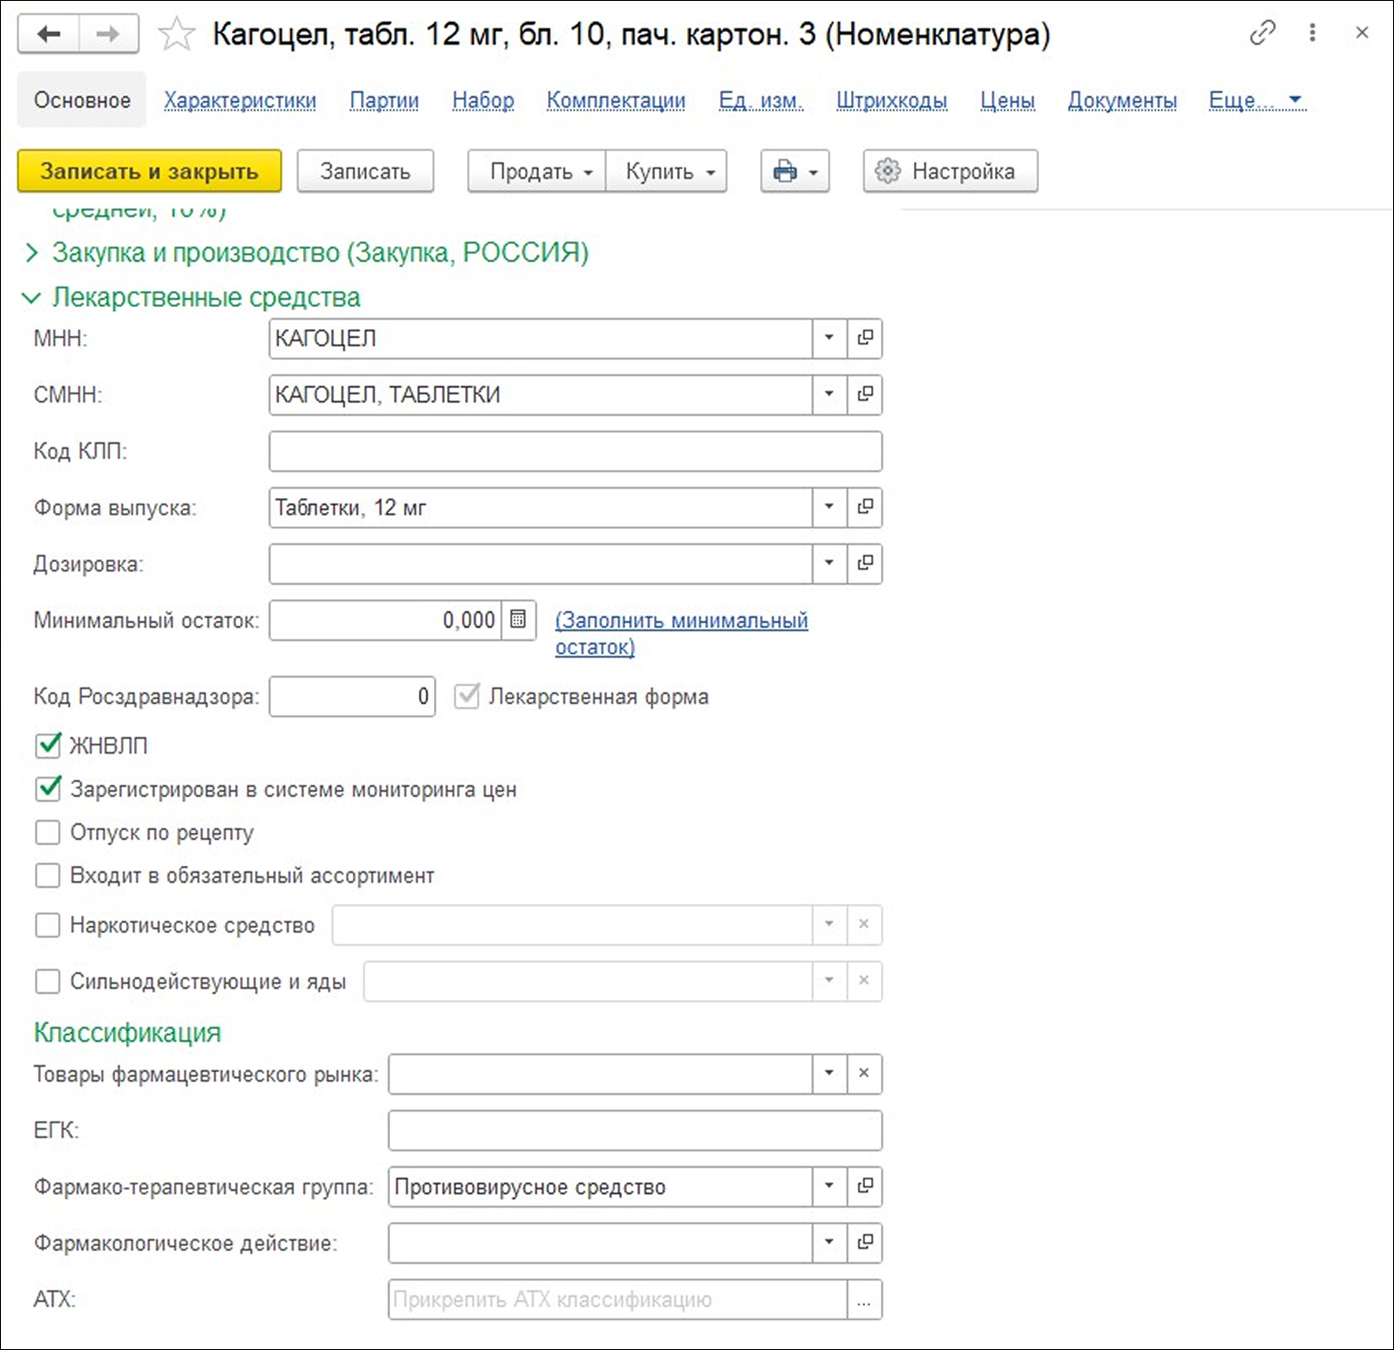Add item to favorites with star icon
Image resolution: width=1394 pixels, height=1350 pixels.
(x=176, y=35)
